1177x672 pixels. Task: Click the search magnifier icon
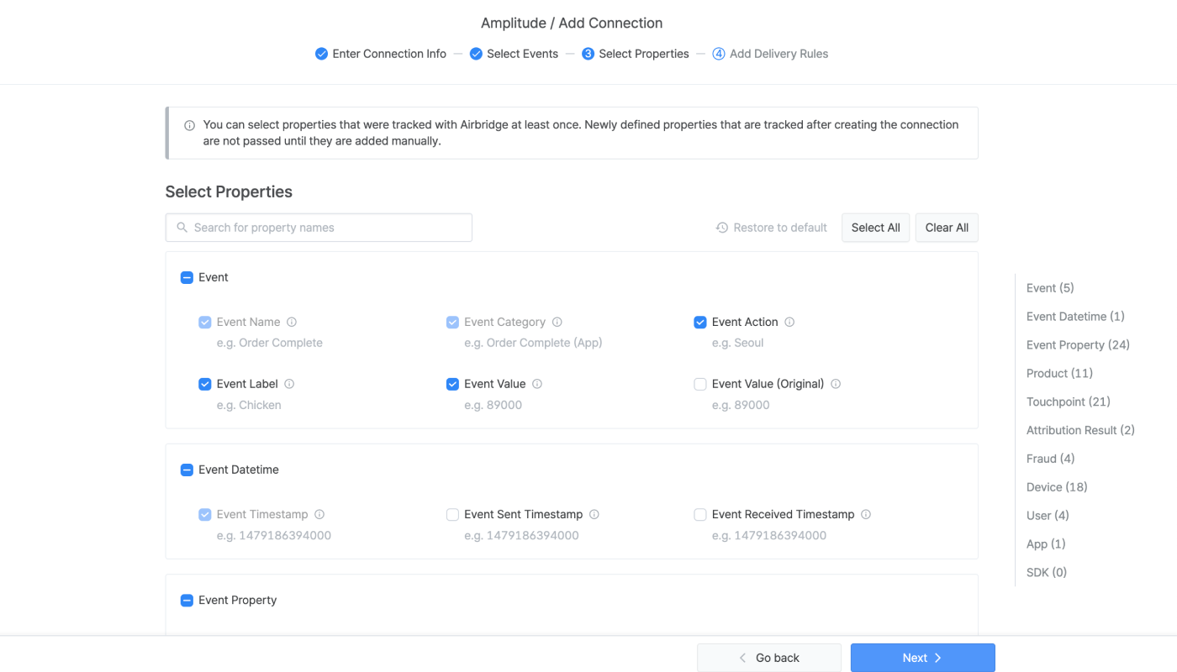(182, 228)
